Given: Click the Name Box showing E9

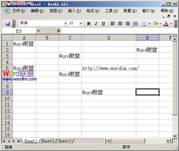Looking at the screenshot, I should point(19,31).
